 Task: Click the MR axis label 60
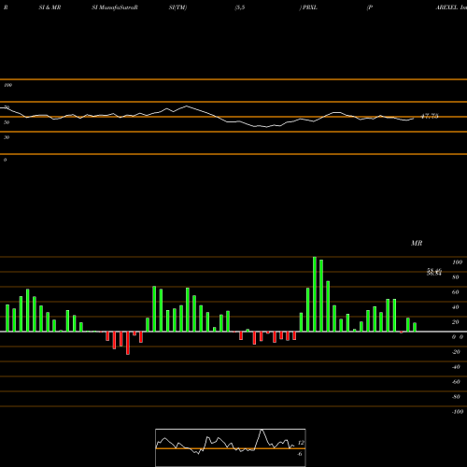click(x=456, y=292)
